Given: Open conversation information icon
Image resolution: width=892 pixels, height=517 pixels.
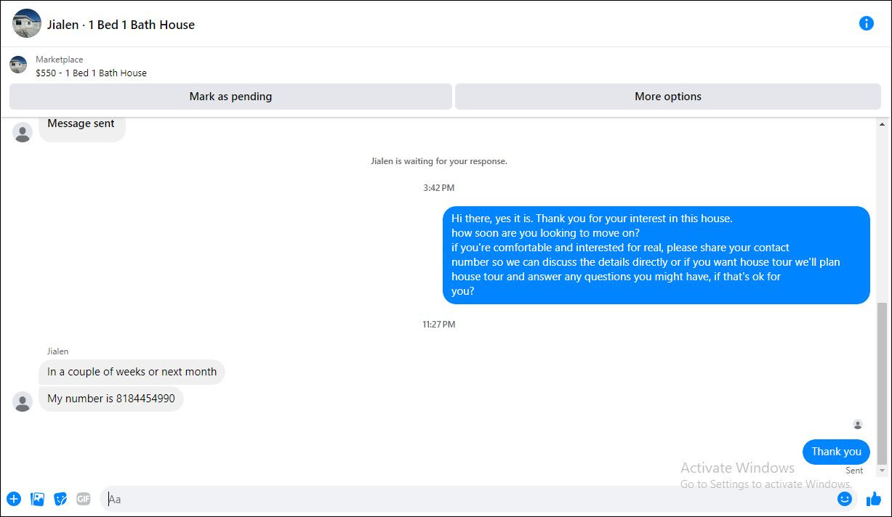Looking at the screenshot, I should click(866, 23).
